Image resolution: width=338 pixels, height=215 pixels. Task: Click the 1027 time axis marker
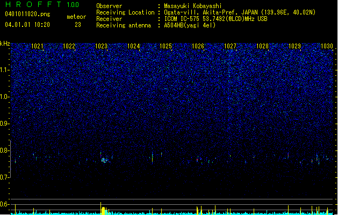pyautogui.click(x=230, y=46)
